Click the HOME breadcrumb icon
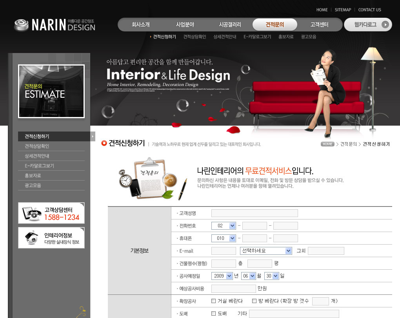 [327, 144]
